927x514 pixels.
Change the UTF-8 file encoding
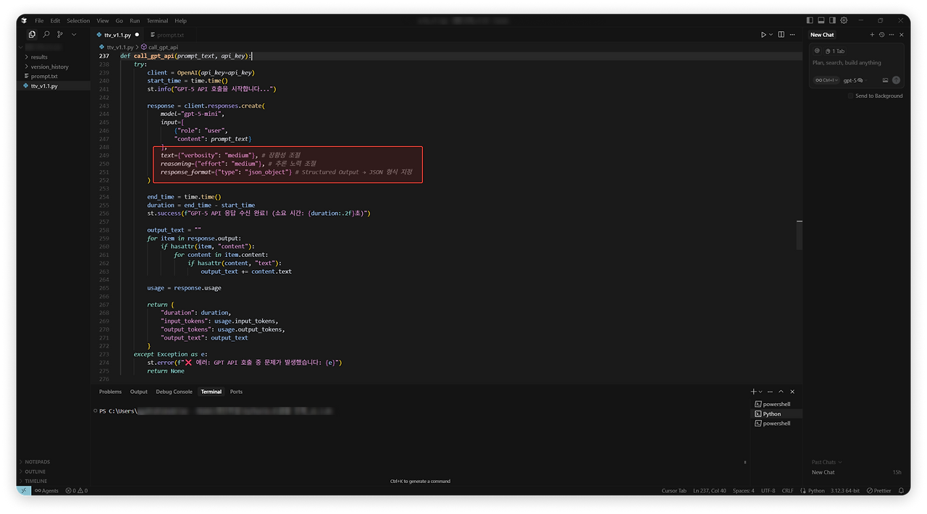click(767, 491)
